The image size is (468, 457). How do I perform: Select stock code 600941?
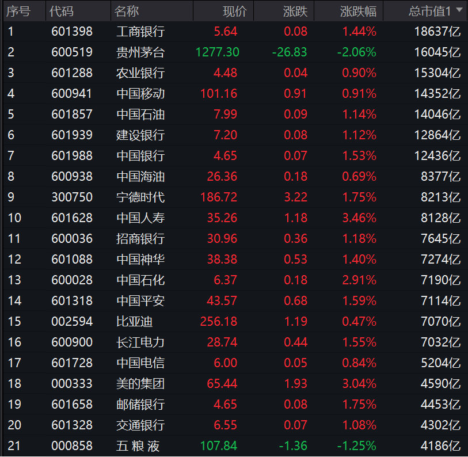pos(72,93)
